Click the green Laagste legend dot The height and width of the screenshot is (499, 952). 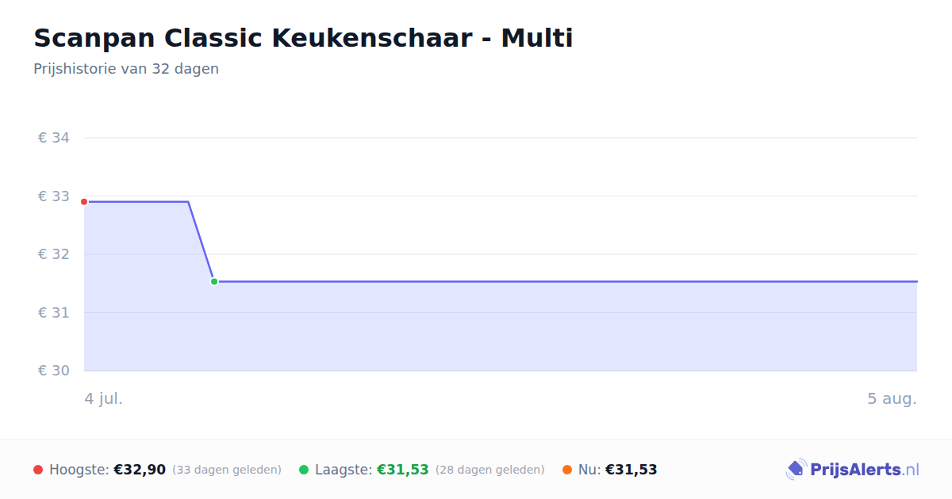click(304, 470)
